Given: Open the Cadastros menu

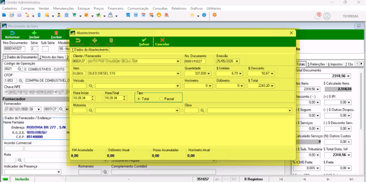Looking at the screenshot, I should pyautogui.click(x=9, y=8).
